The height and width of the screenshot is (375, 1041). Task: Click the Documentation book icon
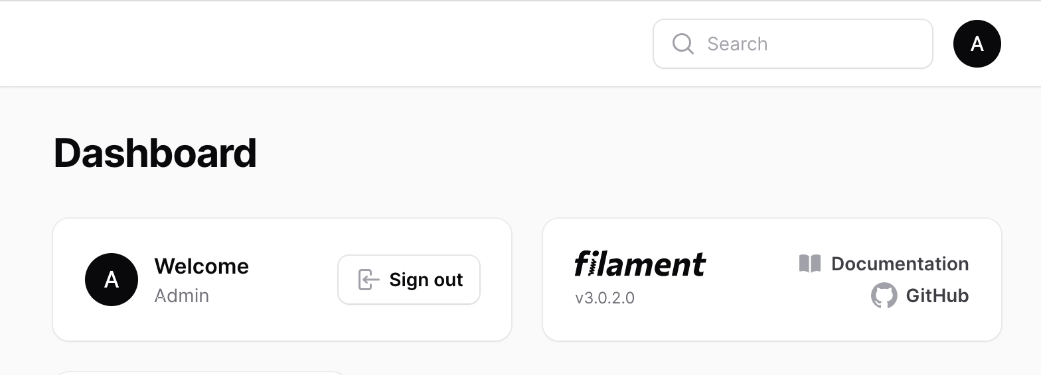(810, 264)
